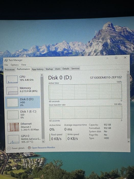This screenshot has height=179, width=134.
Task: Maximize the Task Manager window
Action: pyautogui.click(x=116, y=58)
